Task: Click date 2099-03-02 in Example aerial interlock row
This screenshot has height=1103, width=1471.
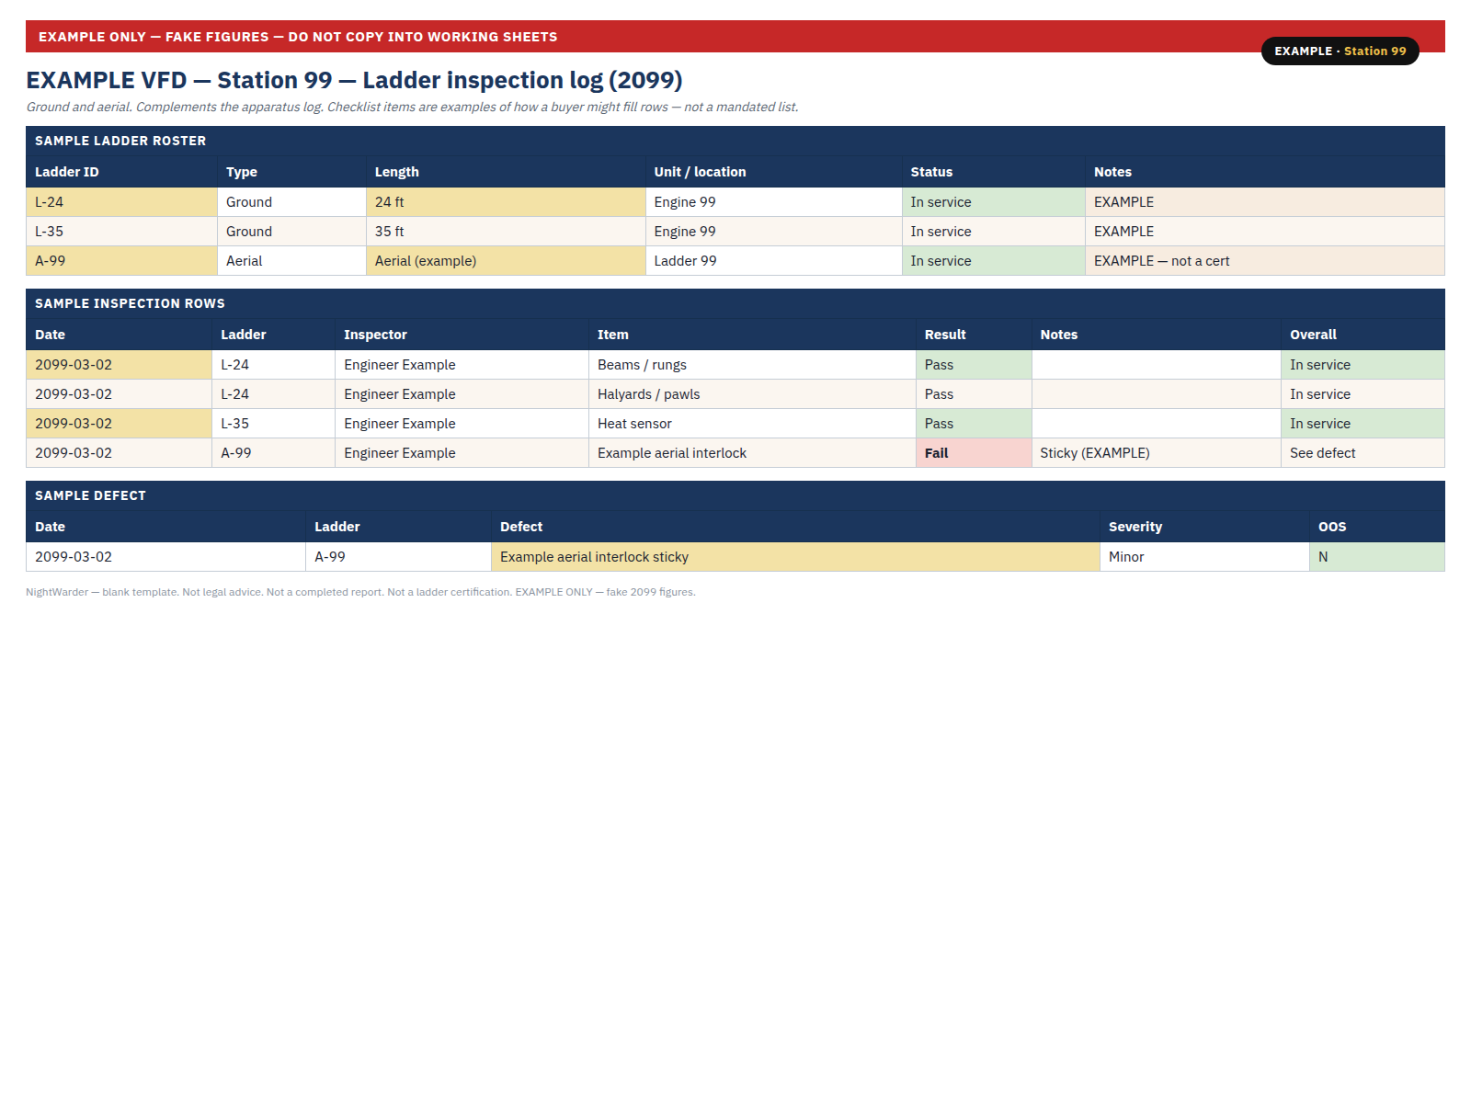Action: coord(119,453)
